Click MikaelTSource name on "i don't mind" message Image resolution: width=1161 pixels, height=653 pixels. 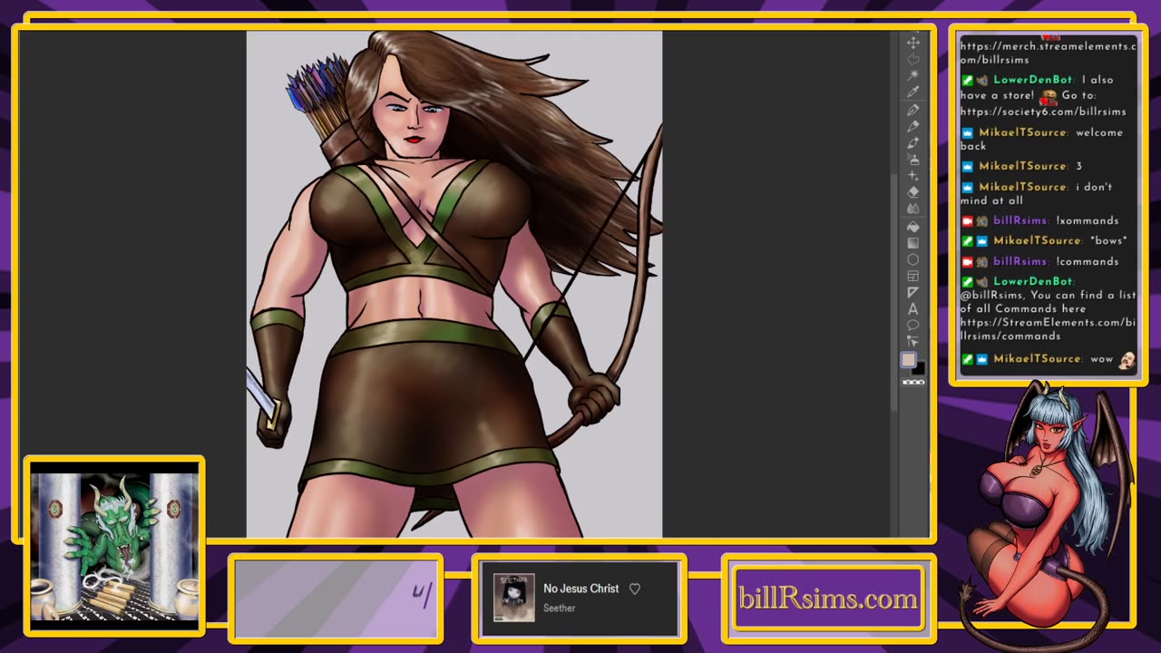[x=1024, y=187]
